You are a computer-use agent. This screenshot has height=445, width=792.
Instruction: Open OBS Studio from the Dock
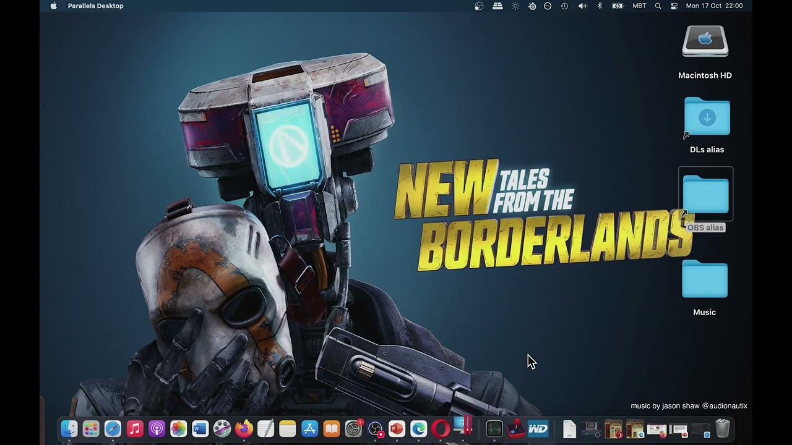point(376,428)
